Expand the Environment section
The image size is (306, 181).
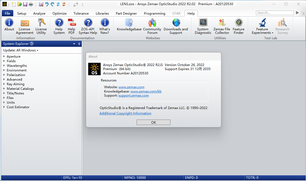click(4, 70)
